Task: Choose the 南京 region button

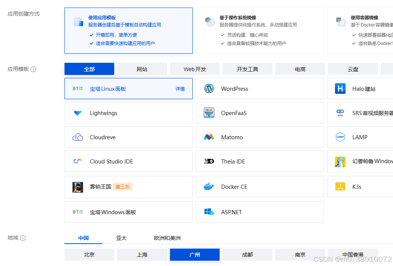Action: pos(300,255)
